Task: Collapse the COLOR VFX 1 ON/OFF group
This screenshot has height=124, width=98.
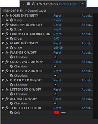Action: pyautogui.click(x=3, y=62)
